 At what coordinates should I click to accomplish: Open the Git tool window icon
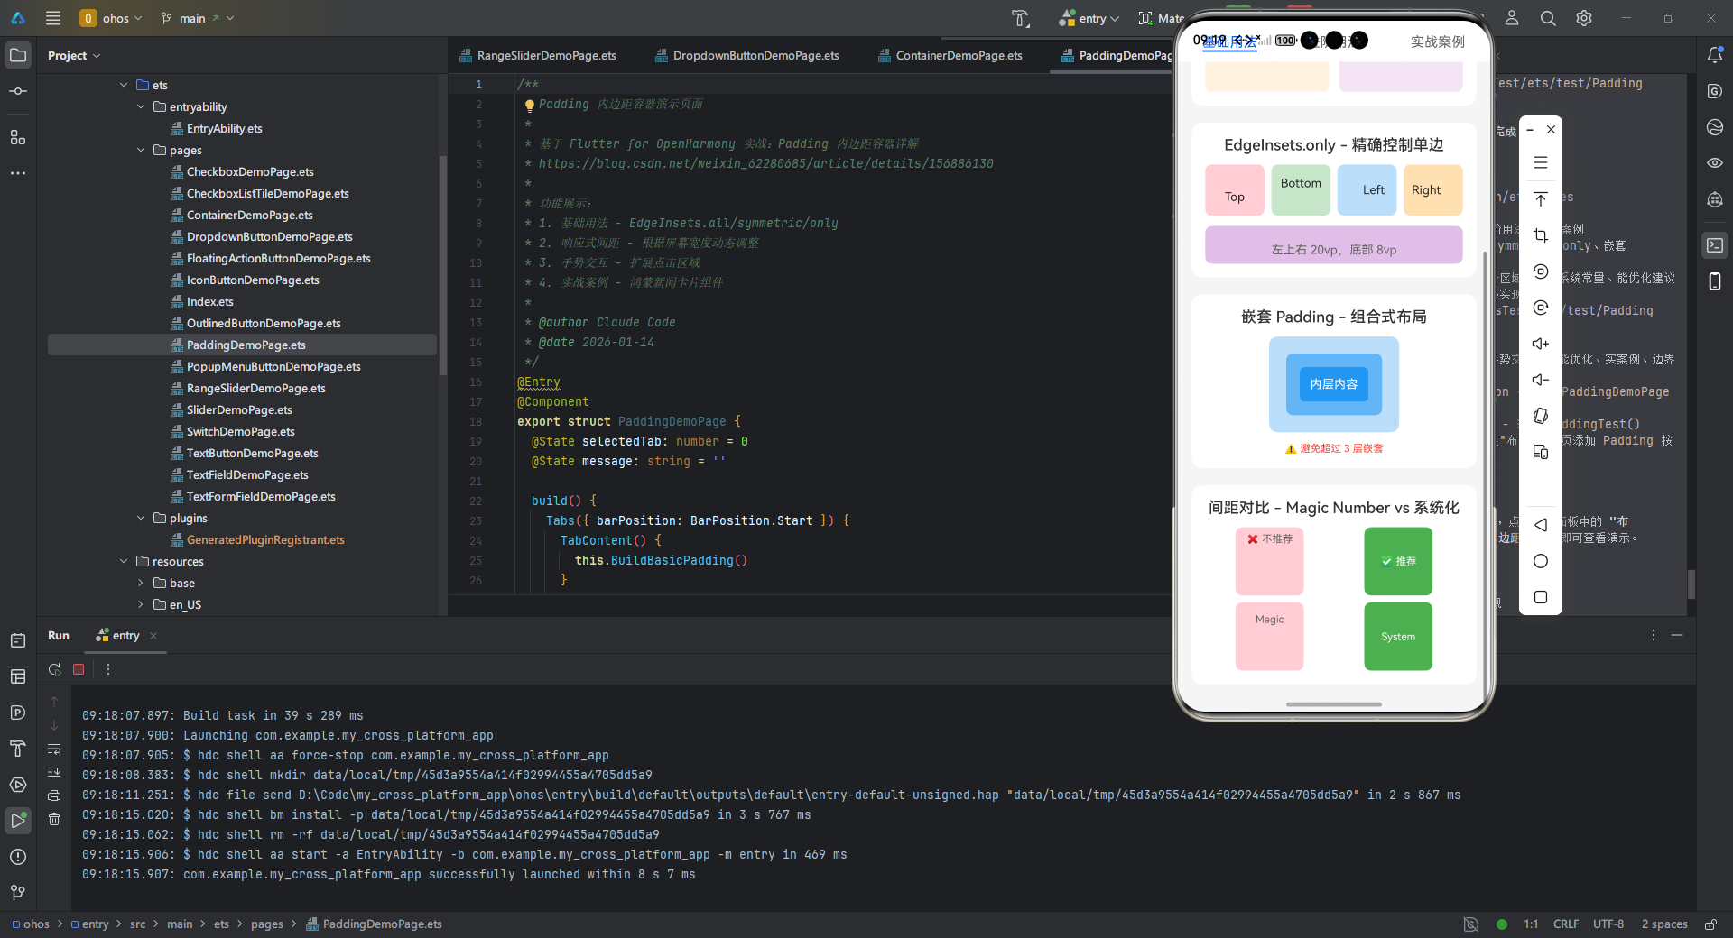point(18,893)
